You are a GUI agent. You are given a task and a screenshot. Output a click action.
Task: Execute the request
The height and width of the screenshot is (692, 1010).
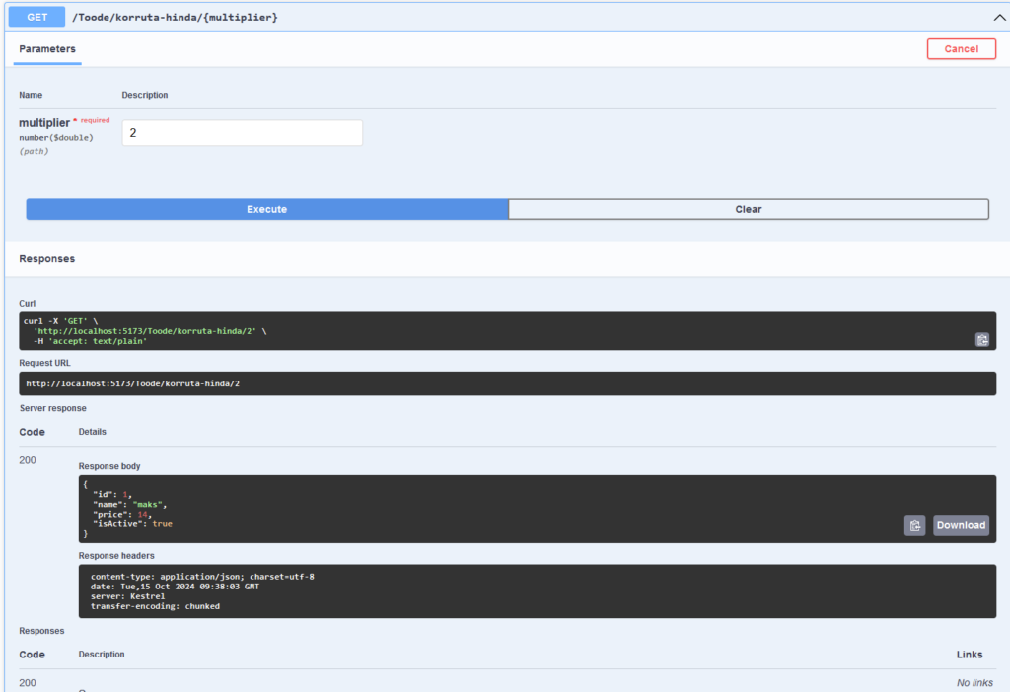[x=266, y=209]
